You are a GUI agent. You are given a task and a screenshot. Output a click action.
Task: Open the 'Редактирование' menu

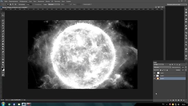coord(14,1)
